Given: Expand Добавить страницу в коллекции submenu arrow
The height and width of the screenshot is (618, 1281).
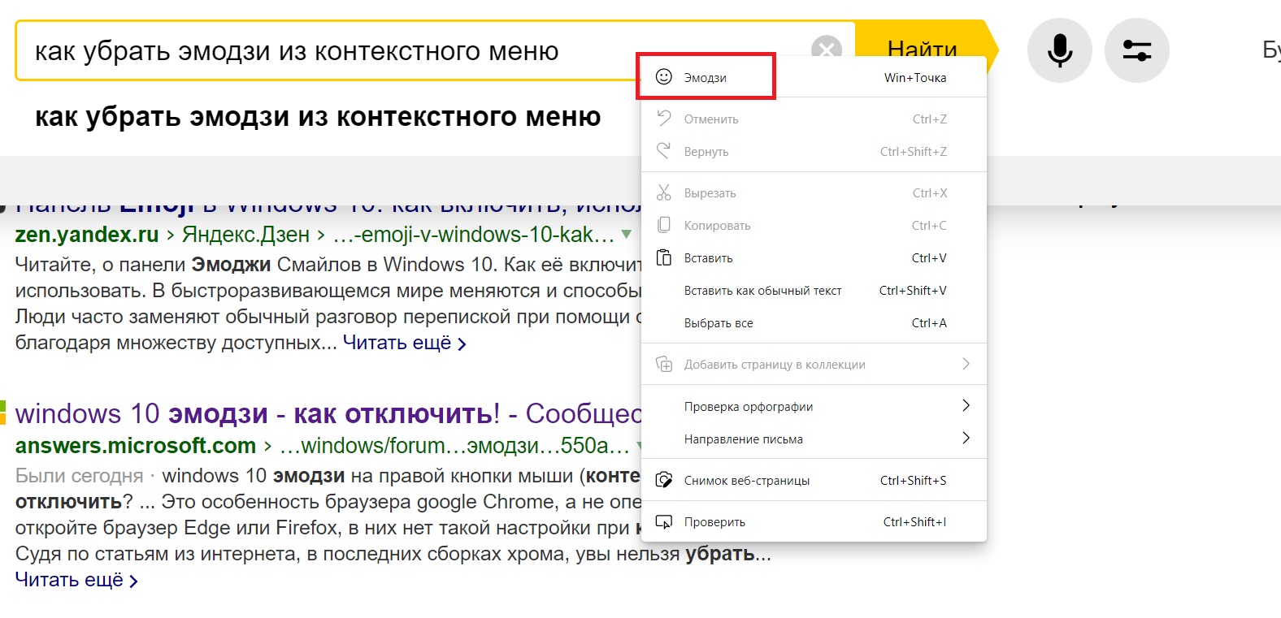Looking at the screenshot, I should point(966,364).
